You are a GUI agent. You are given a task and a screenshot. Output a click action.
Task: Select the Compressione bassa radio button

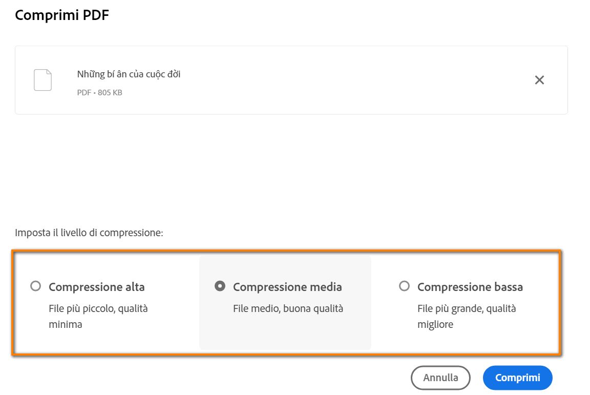(405, 287)
